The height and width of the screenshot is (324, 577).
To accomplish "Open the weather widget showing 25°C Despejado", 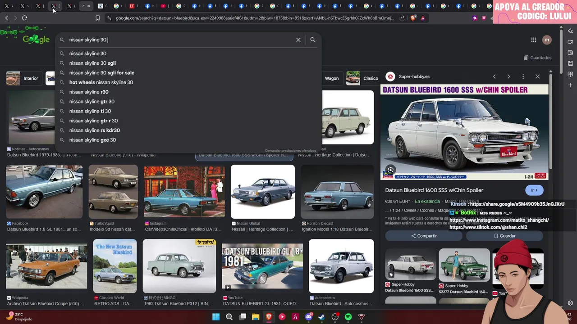I will pyautogui.click(x=19, y=317).
